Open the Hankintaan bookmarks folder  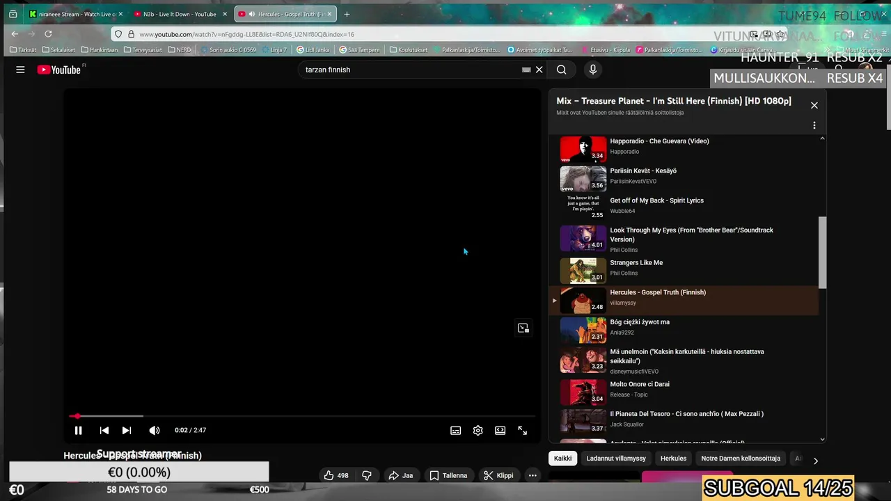(x=100, y=50)
